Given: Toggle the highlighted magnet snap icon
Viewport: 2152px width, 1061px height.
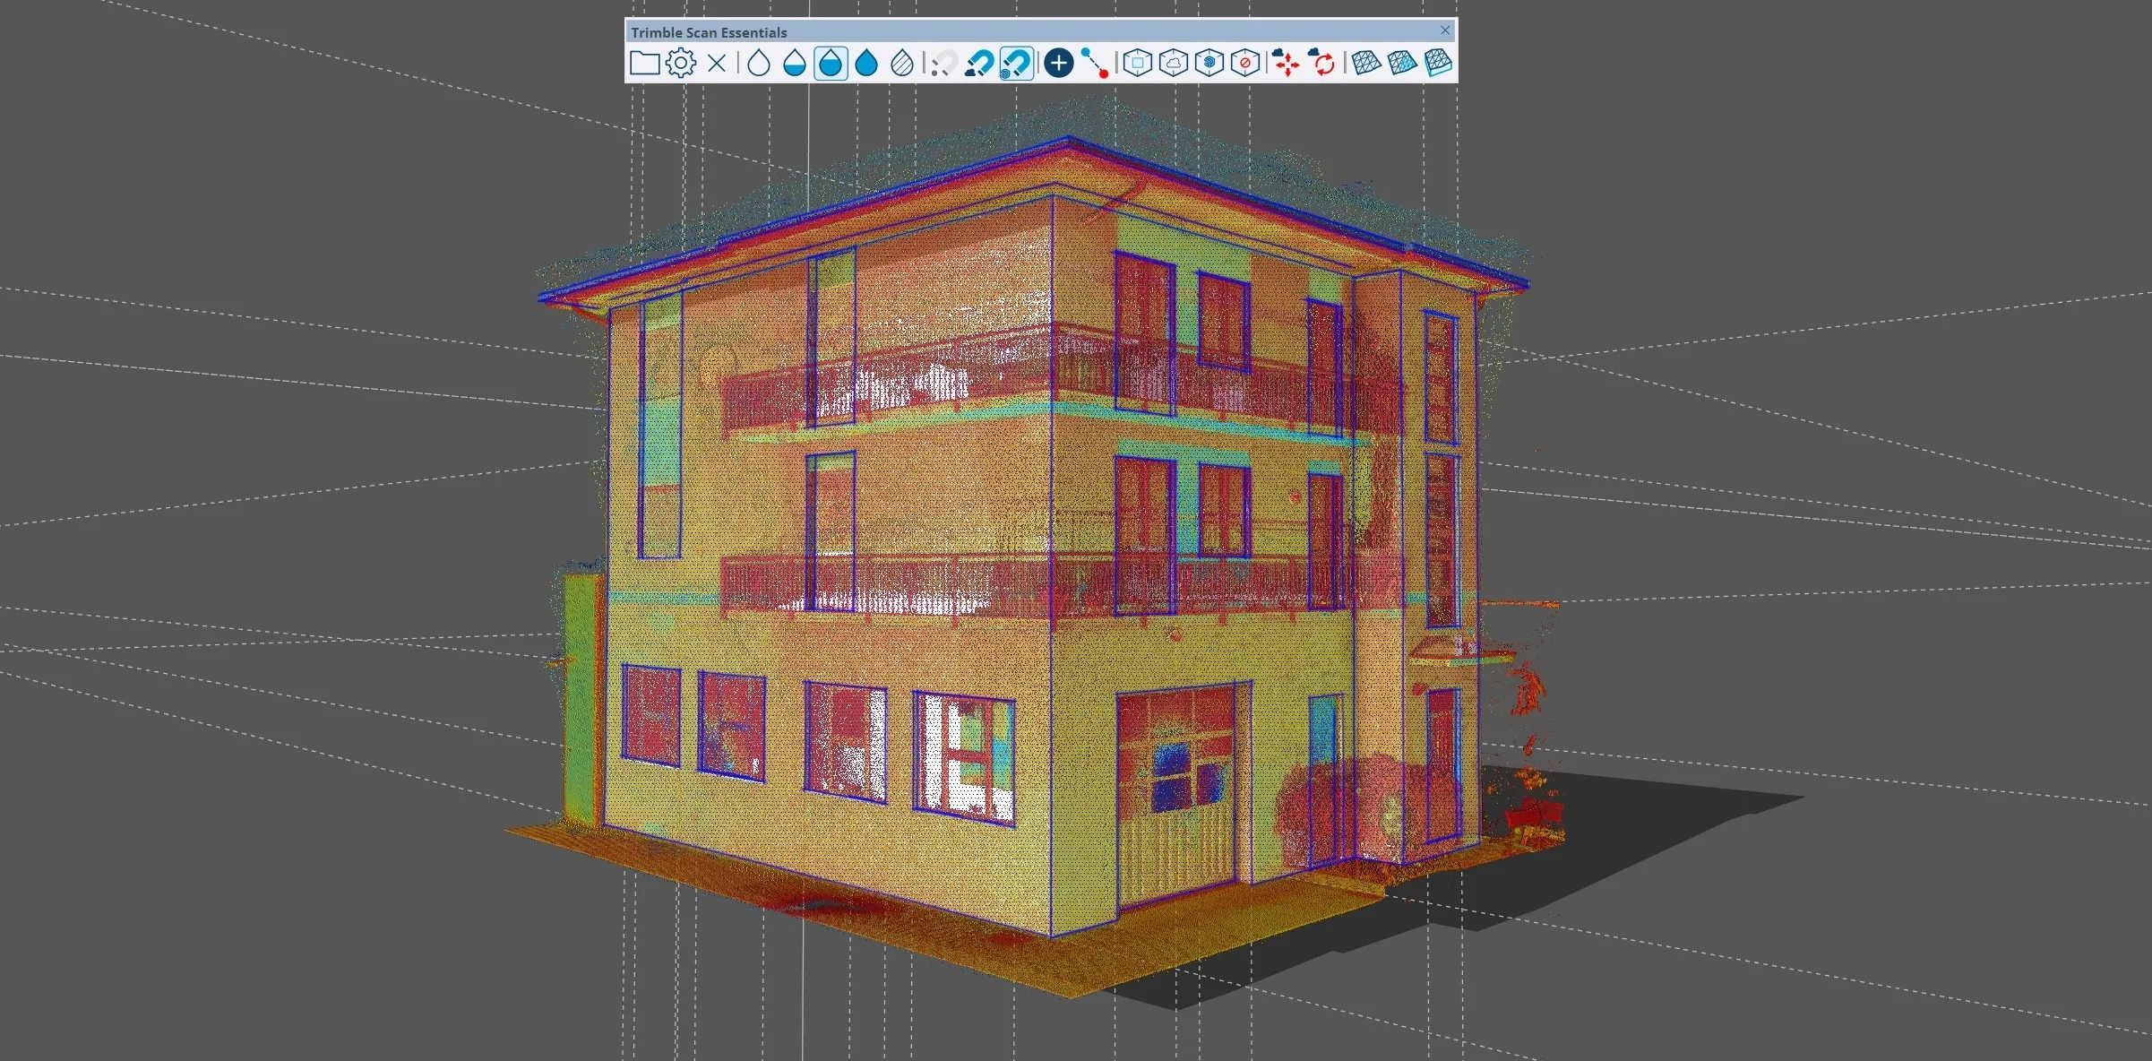Looking at the screenshot, I should coord(1016,64).
